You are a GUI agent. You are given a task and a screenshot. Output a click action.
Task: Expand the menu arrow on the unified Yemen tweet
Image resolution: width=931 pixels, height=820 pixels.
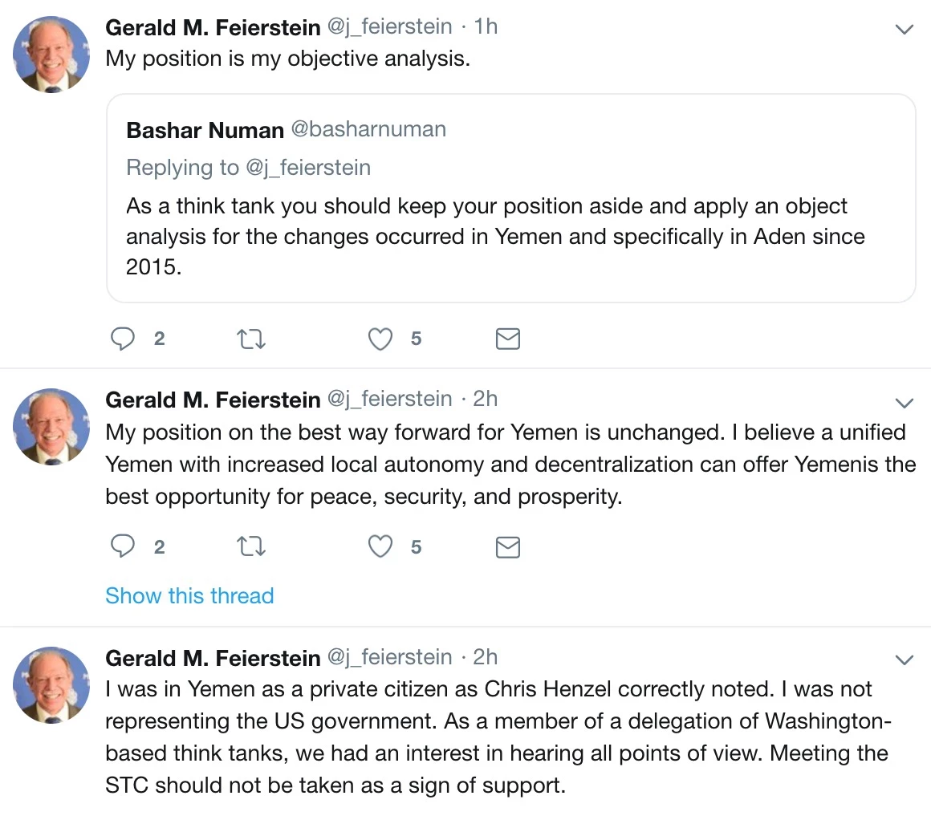(x=904, y=402)
